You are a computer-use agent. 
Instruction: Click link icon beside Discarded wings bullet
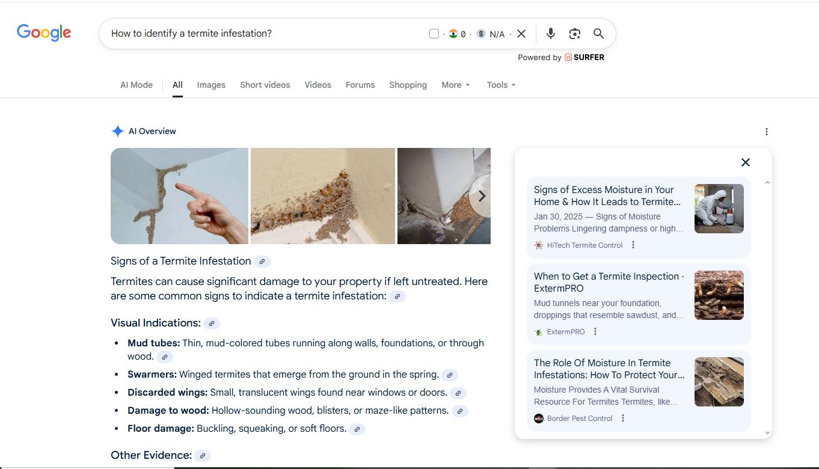pos(458,393)
